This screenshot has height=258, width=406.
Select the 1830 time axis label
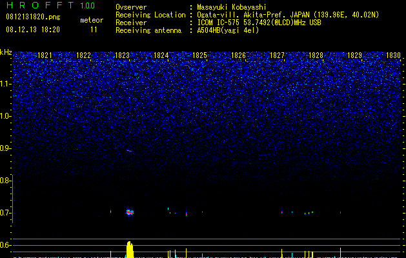click(393, 55)
